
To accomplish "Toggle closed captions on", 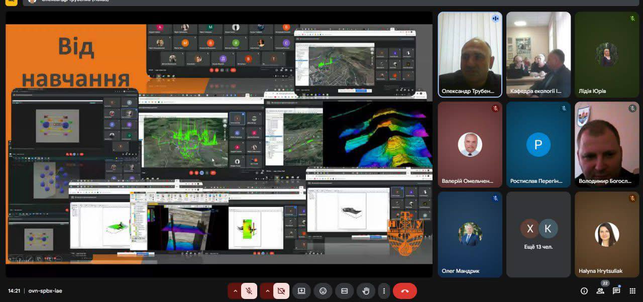I will point(345,290).
